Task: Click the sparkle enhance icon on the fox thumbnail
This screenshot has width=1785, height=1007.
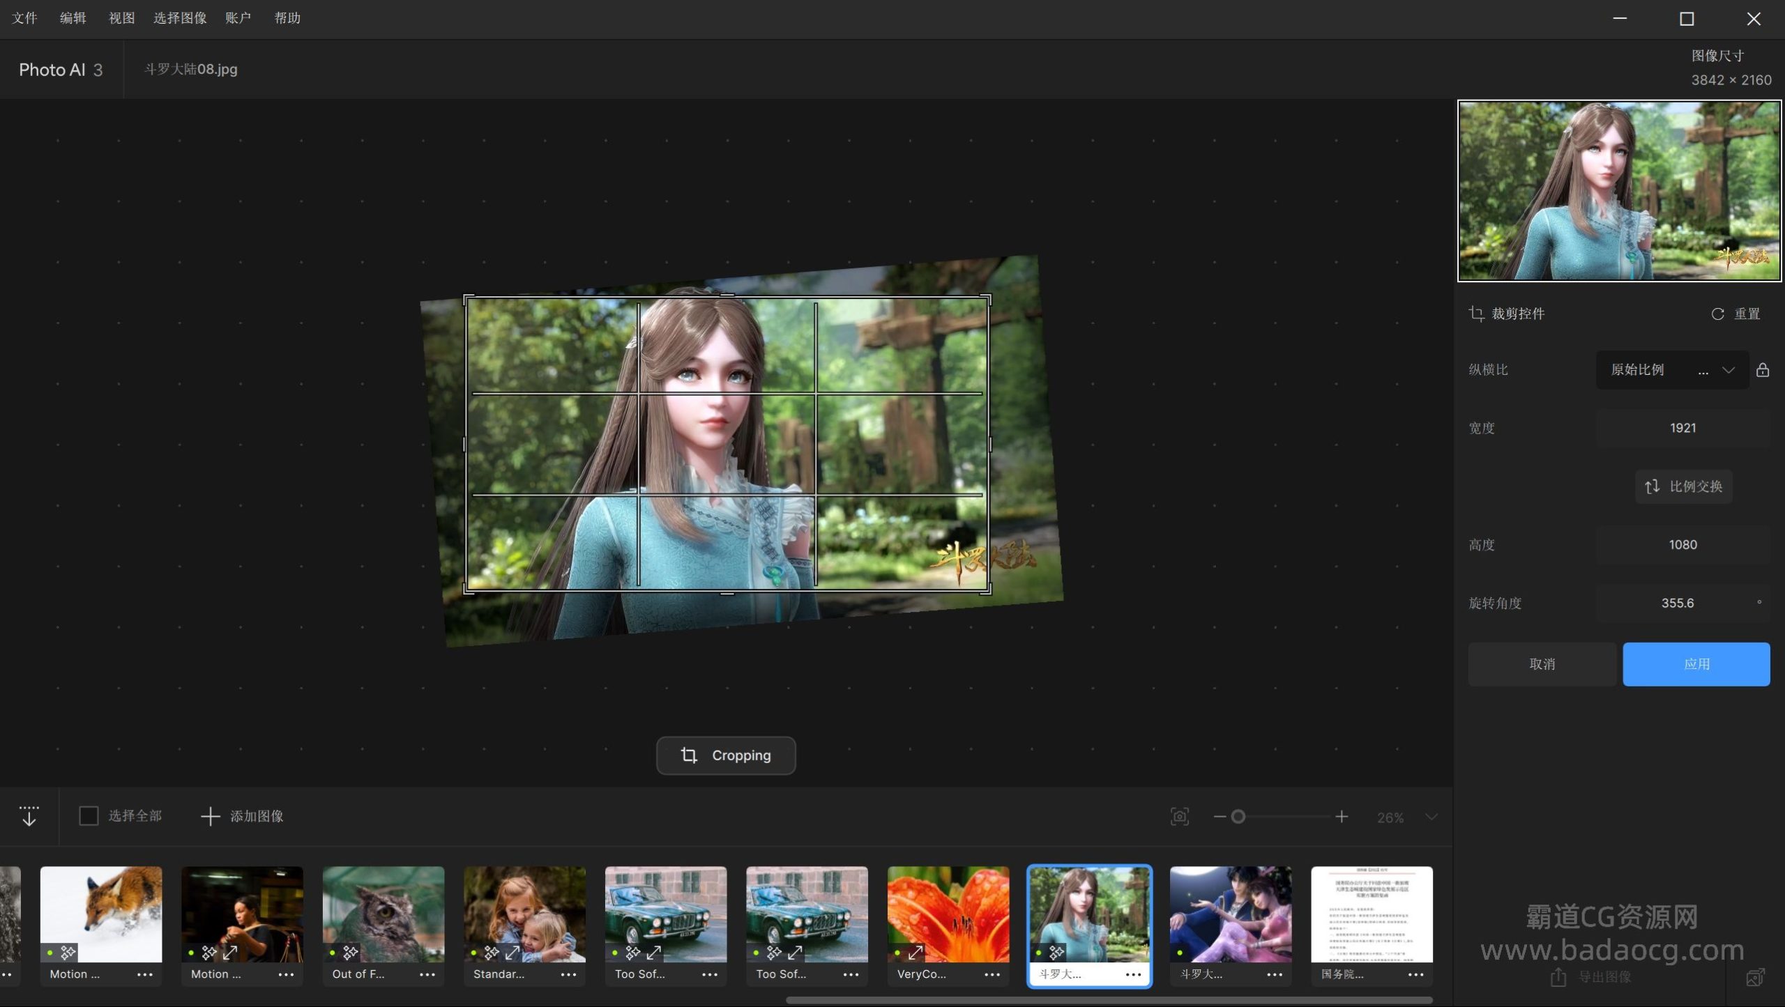Action: (68, 952)
